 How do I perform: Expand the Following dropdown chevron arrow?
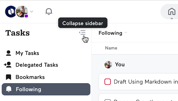[125, 33]
